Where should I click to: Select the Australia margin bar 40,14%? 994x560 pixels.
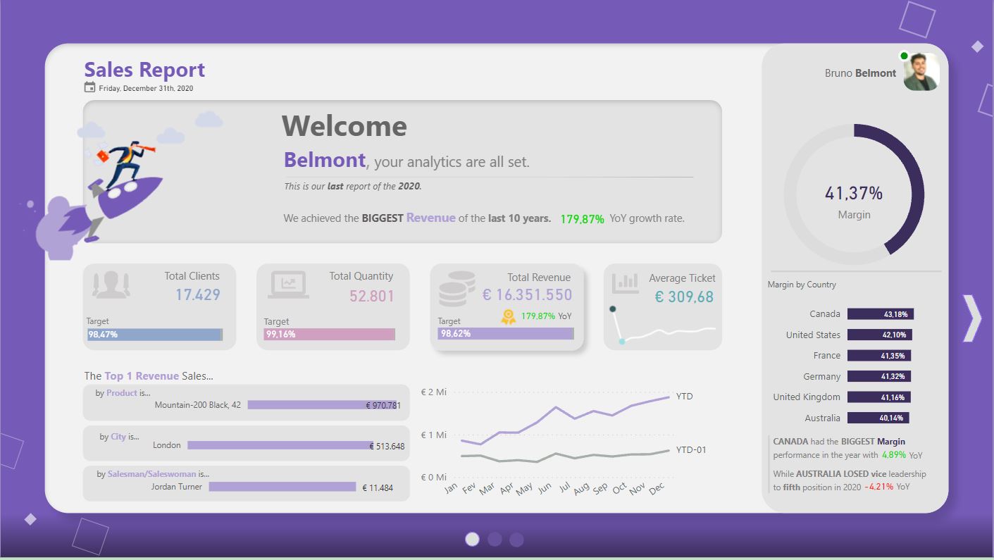[x=878, y=418]
